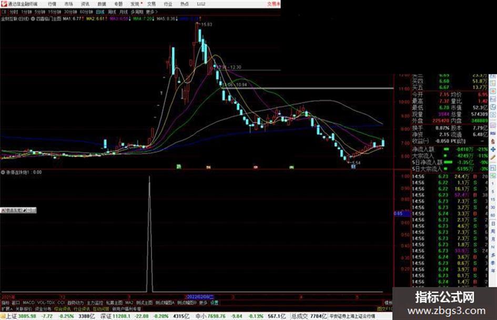Click the blue marker below the 5.54 low
This screenshot has height=320, width=497.
[353, 167]
